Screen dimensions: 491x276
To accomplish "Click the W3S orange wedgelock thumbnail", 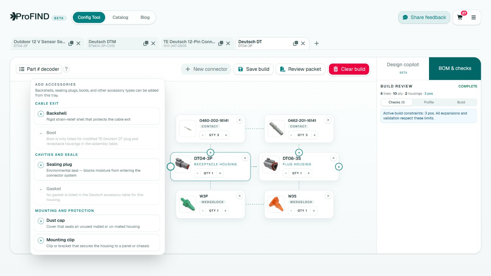I will coord(276,204).
